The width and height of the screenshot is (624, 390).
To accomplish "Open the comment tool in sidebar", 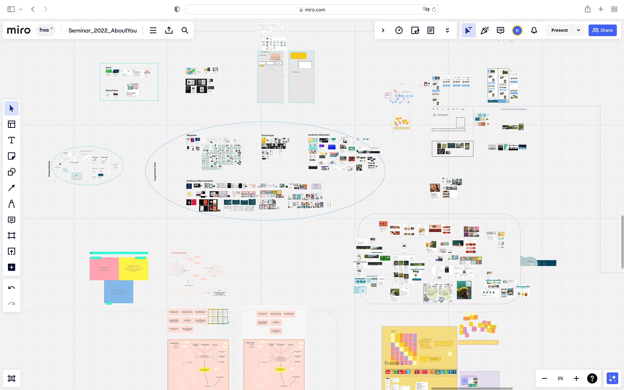I will pos(12,220).
